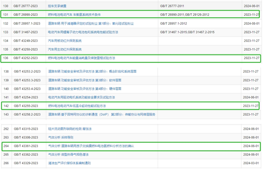
Task: Select standard number GB/T 43253.4-2023
Action: pos(27,89)
